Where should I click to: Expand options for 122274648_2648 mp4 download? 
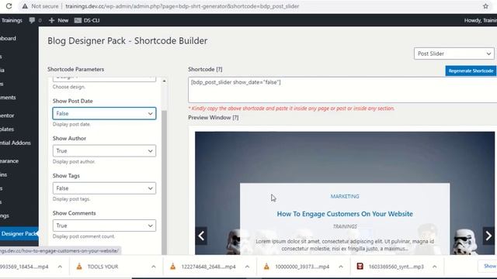[247, 267]
